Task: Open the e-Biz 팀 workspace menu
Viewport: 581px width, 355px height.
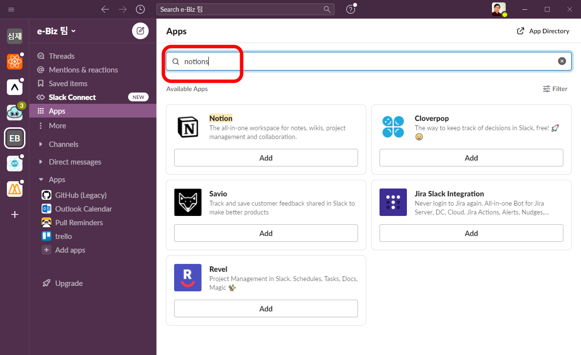Action: click(x=56, y=31)
